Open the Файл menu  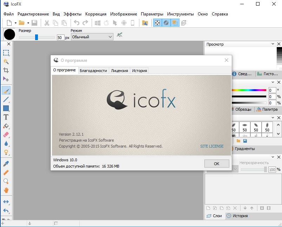click(x=8, y=14)
